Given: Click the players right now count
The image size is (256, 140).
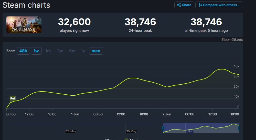Looking at the screenshot, I should point(74,22).
